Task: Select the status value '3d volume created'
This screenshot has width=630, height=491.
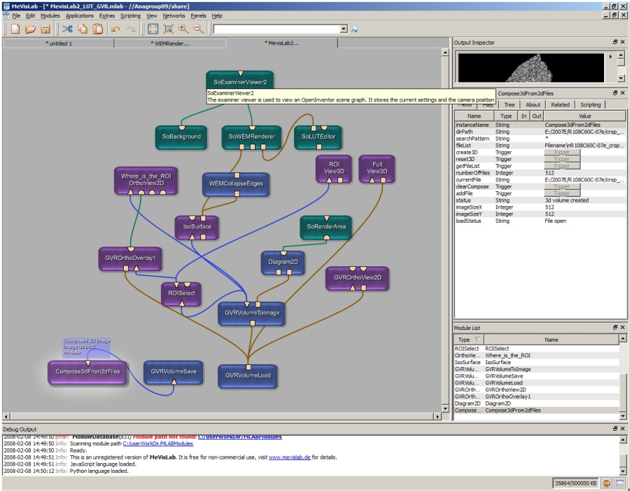Action: [584, 200]
